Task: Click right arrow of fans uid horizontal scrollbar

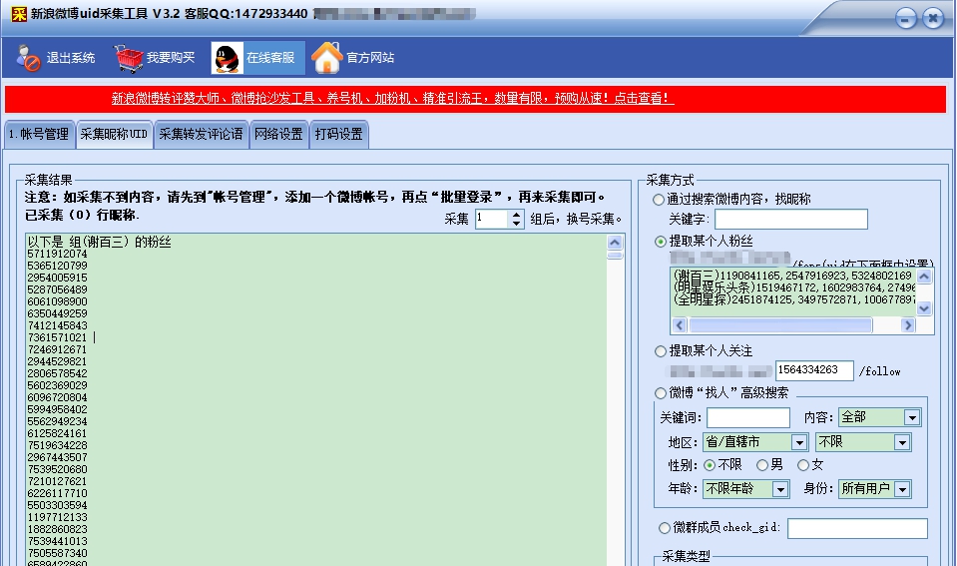Action: coord(908,325)
